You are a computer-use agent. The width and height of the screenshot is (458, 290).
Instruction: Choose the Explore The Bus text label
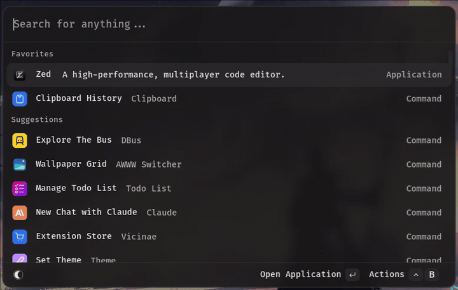[74, 140]
